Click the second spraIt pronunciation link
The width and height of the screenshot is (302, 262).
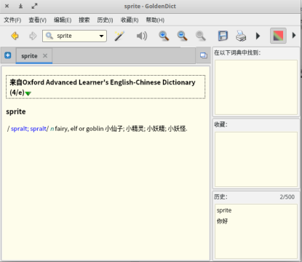39,129
